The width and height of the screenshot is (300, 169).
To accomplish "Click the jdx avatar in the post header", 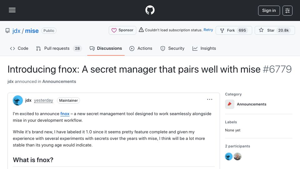I will pyautogui.click(x=18, y=100).
